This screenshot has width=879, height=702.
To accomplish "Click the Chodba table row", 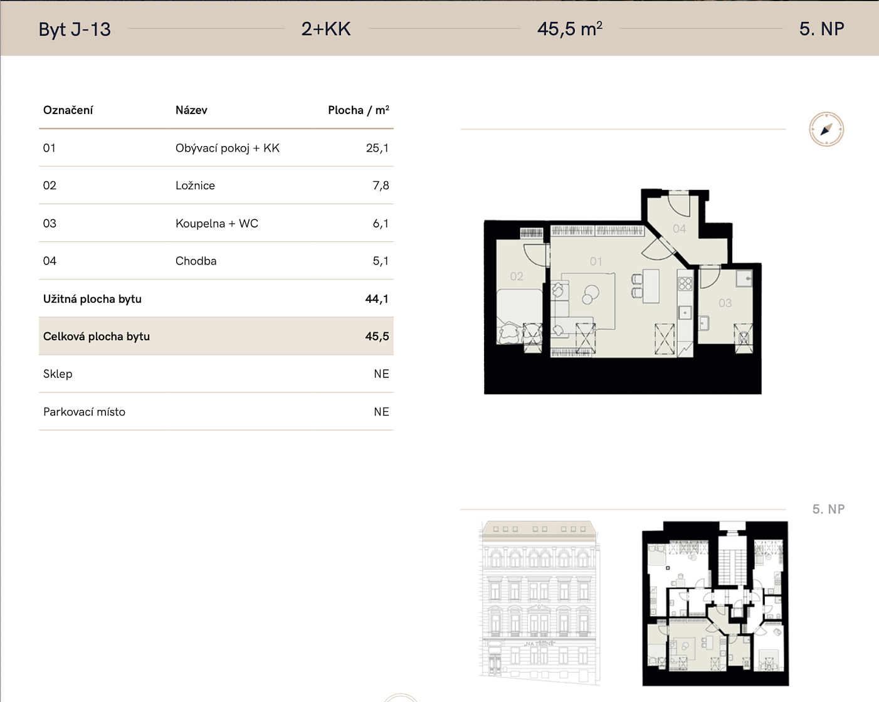I will coord(216,261).
